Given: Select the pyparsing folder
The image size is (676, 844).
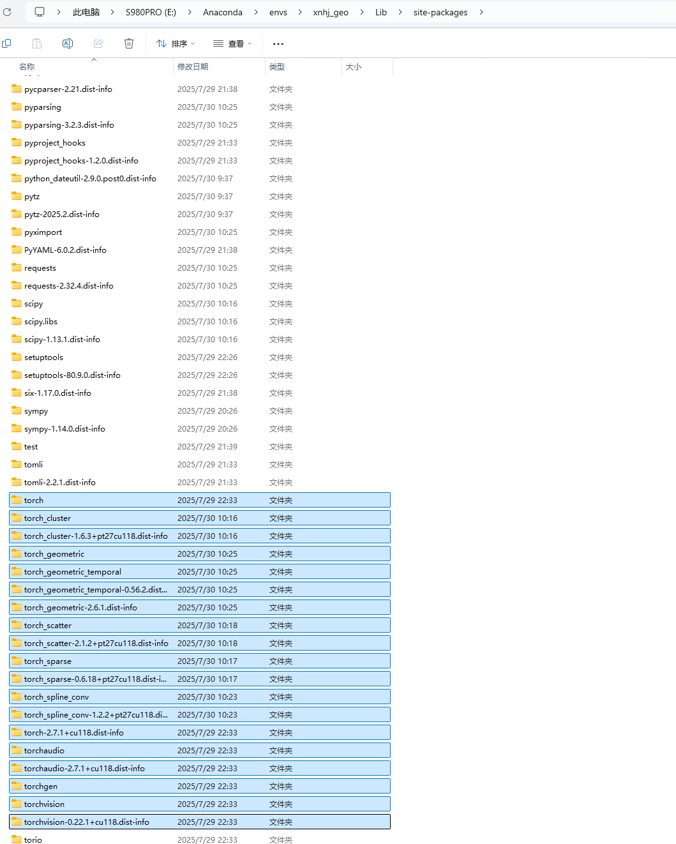Looking at the screenshot, I should [x=200, y=107].
